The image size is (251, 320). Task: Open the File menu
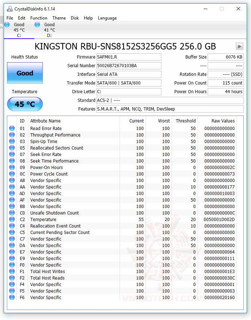(x=10, y=18)
